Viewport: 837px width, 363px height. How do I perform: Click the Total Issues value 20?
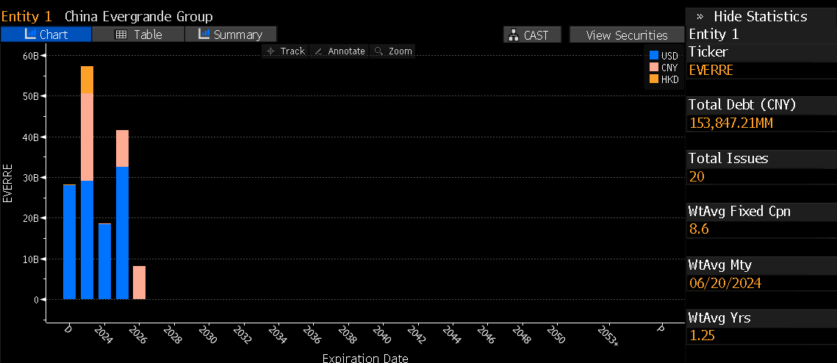pyautogui.click(x=697, y=176)
